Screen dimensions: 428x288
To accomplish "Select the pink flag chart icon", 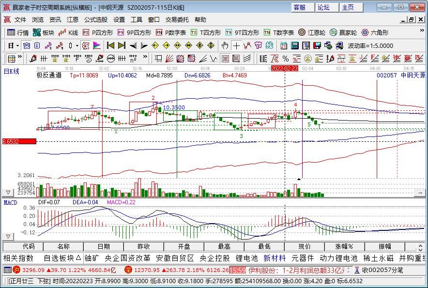I will (97, 45).
